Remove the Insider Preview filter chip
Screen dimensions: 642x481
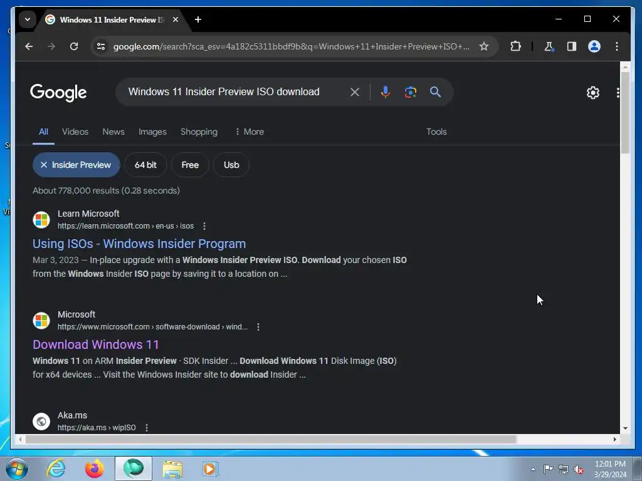[76, 165]
